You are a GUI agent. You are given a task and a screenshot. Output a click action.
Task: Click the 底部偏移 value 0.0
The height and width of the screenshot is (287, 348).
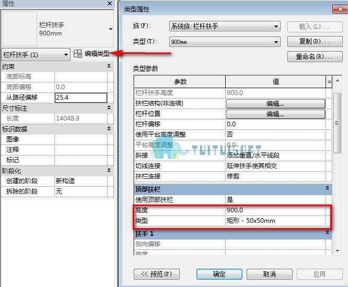click(81, 87)
